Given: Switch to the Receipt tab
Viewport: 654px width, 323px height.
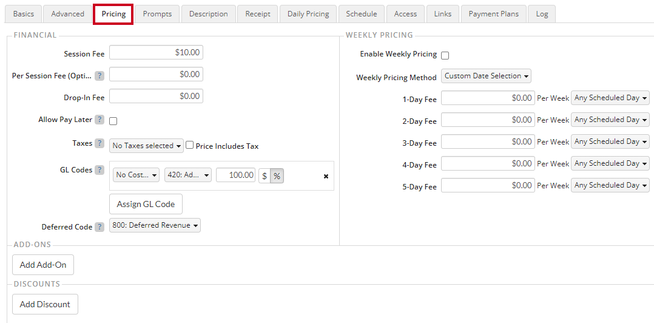Looking at the screenshot, I should pos(258,14).
